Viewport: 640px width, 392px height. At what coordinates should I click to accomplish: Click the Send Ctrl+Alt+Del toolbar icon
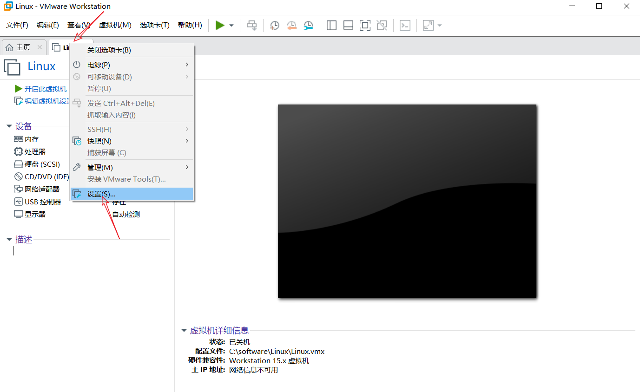click(251, 25)
